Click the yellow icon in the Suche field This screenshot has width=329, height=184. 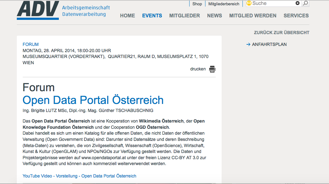pos(249,3)
